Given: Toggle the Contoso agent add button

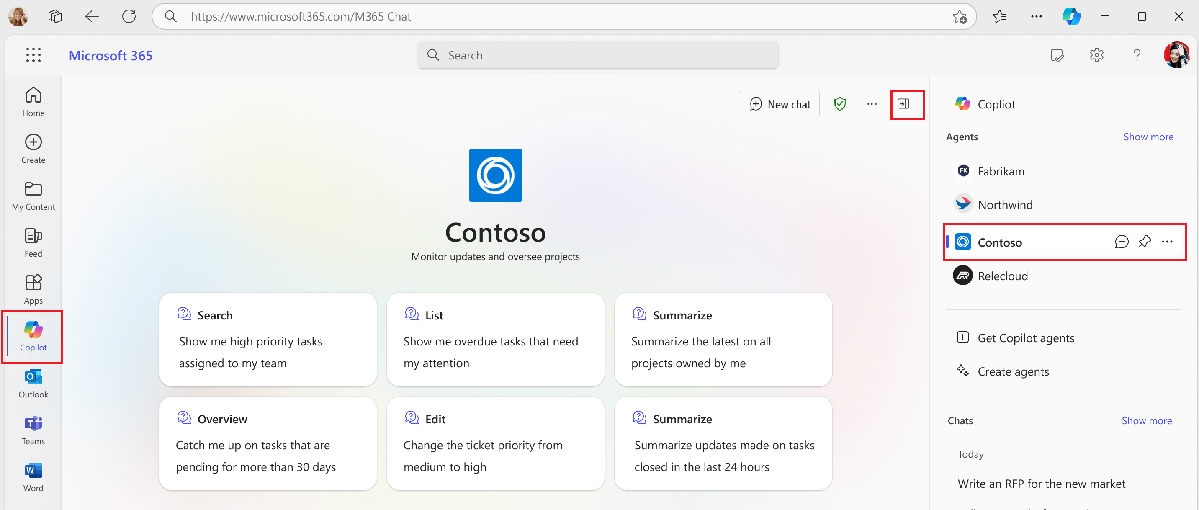Looking at the screenshot, I should coord(1120,243).
